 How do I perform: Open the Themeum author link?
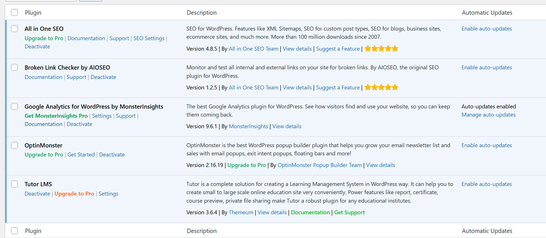pyautogui.click(x=241, y=212)
